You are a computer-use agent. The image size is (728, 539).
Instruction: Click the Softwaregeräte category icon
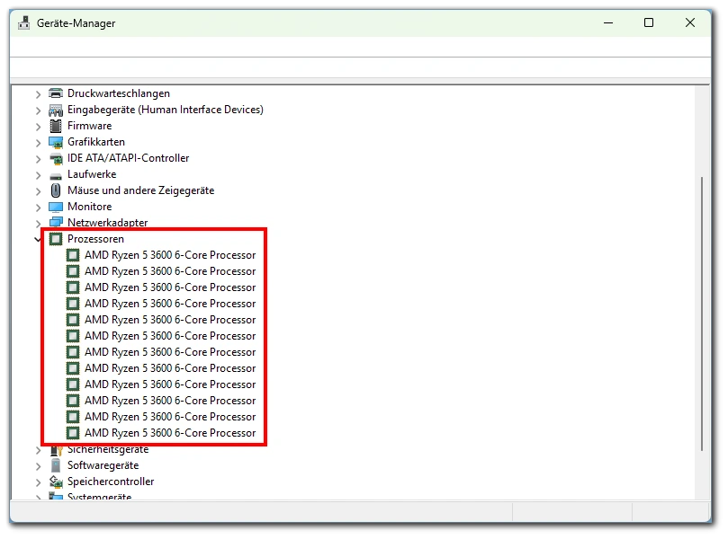point(56,465)
